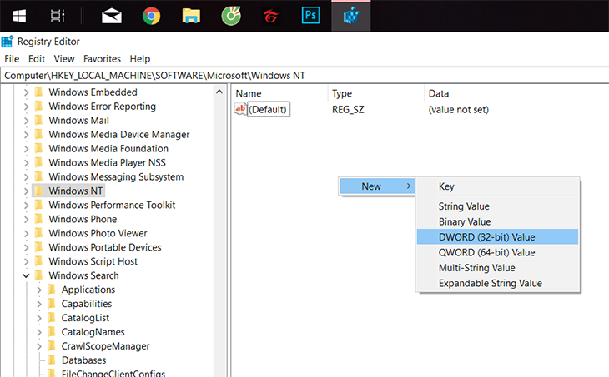Select the (Default) value name
The height and width of the screenshot is (377, 609).
click(x=268, y=109)
